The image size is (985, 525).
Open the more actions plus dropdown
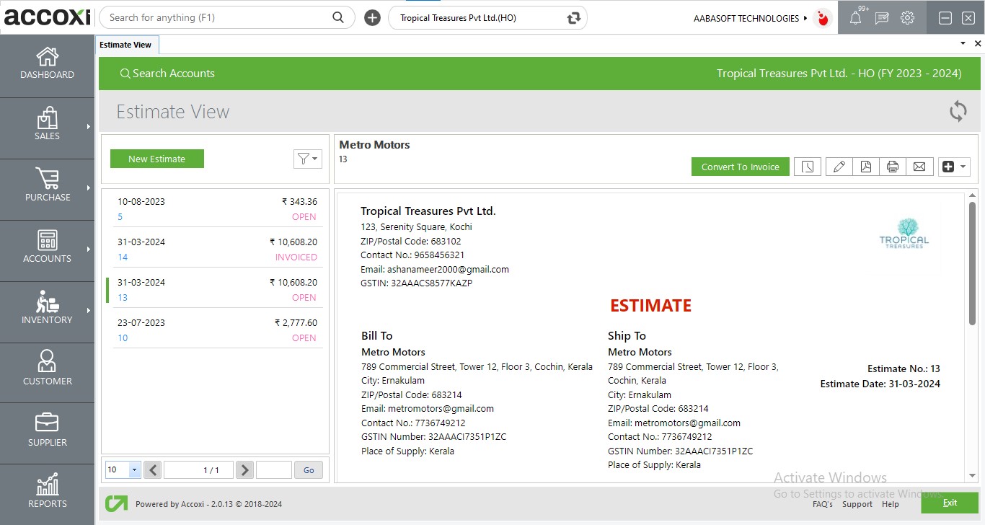click(954, 167)
